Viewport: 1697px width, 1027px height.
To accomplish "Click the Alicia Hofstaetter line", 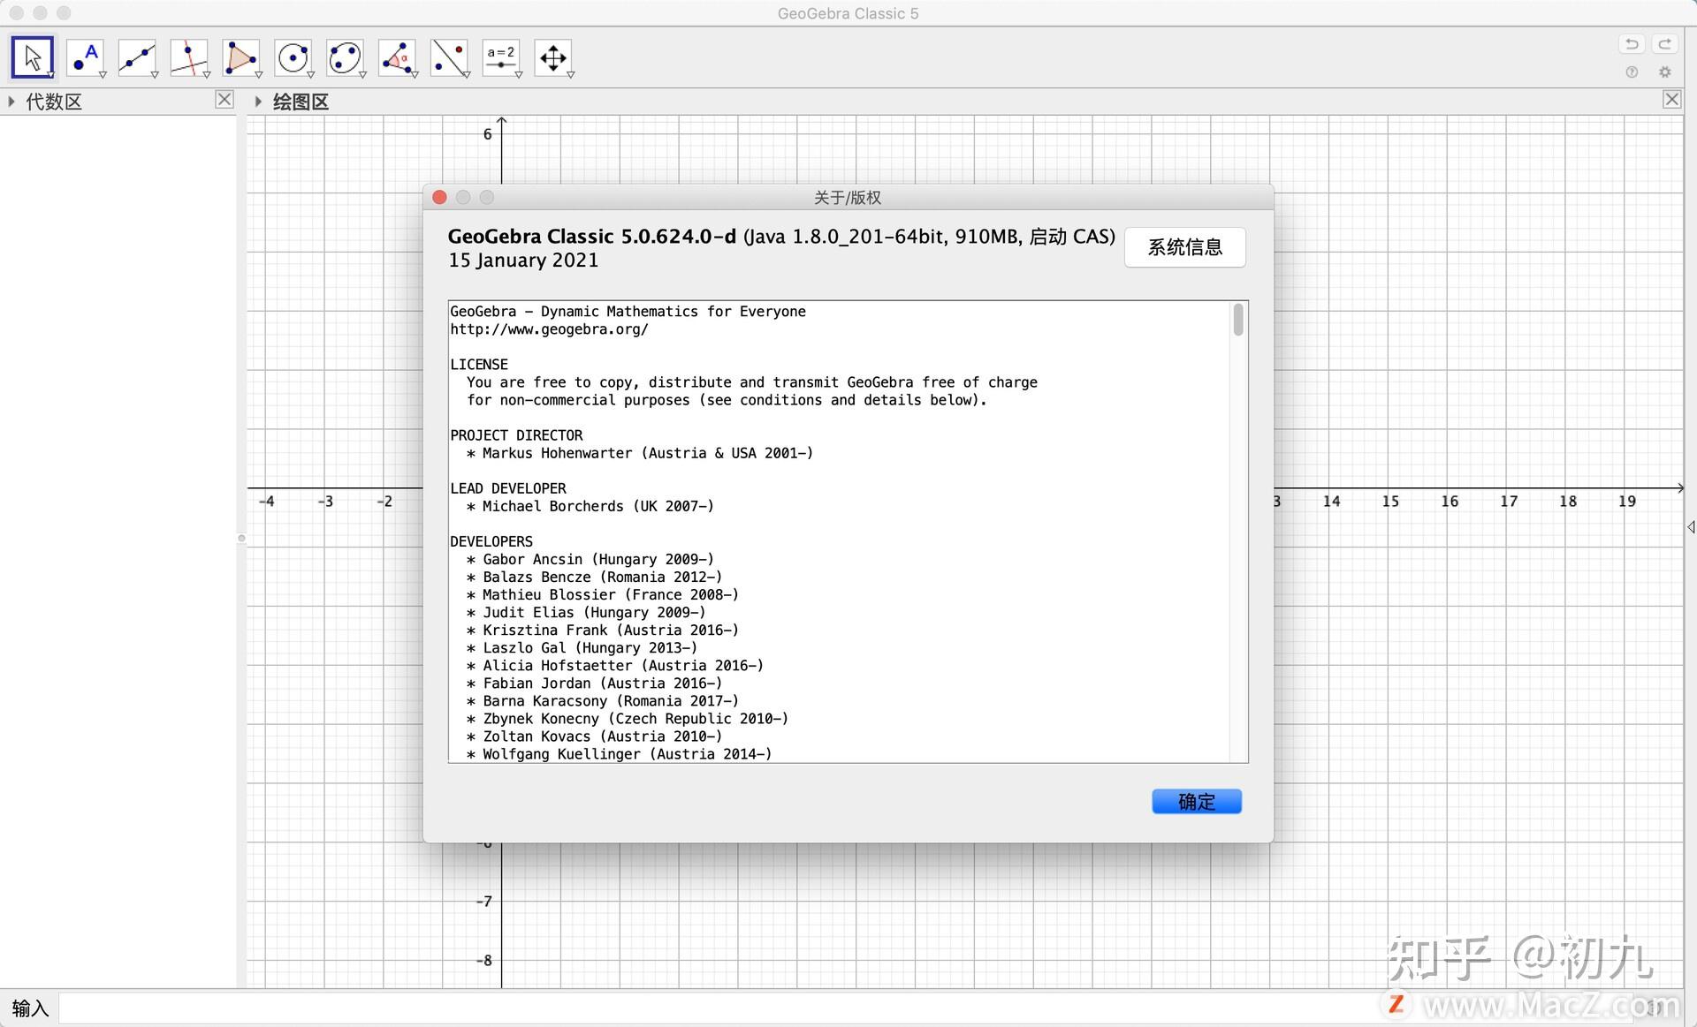I will point(615,665).
